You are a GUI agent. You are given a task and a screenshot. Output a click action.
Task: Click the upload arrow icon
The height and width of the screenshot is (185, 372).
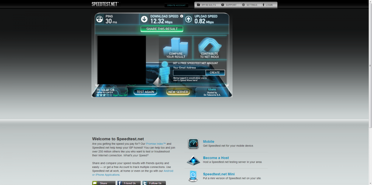pos(188,19)
